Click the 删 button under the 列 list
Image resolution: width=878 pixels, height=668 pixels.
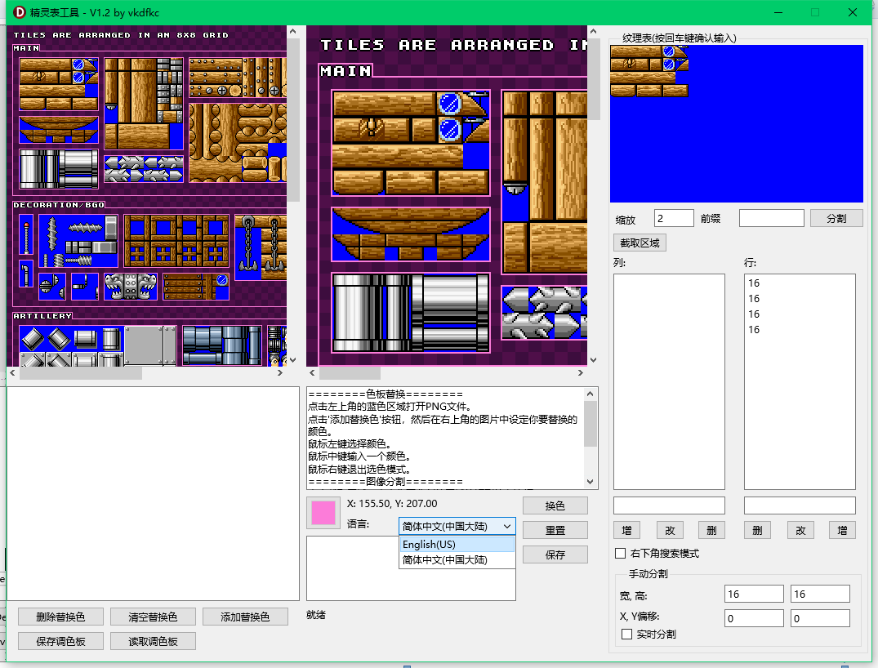click(711, 530)
